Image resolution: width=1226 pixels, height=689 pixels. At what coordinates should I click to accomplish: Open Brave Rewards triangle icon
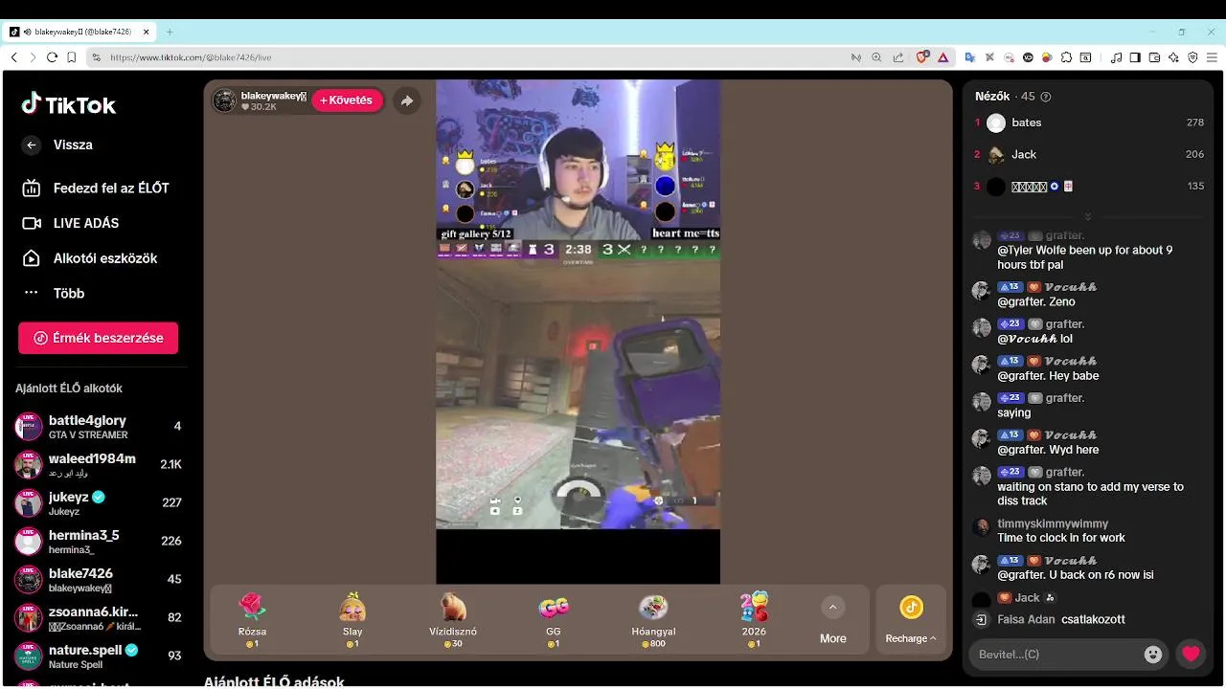click(x=942, y=57)
